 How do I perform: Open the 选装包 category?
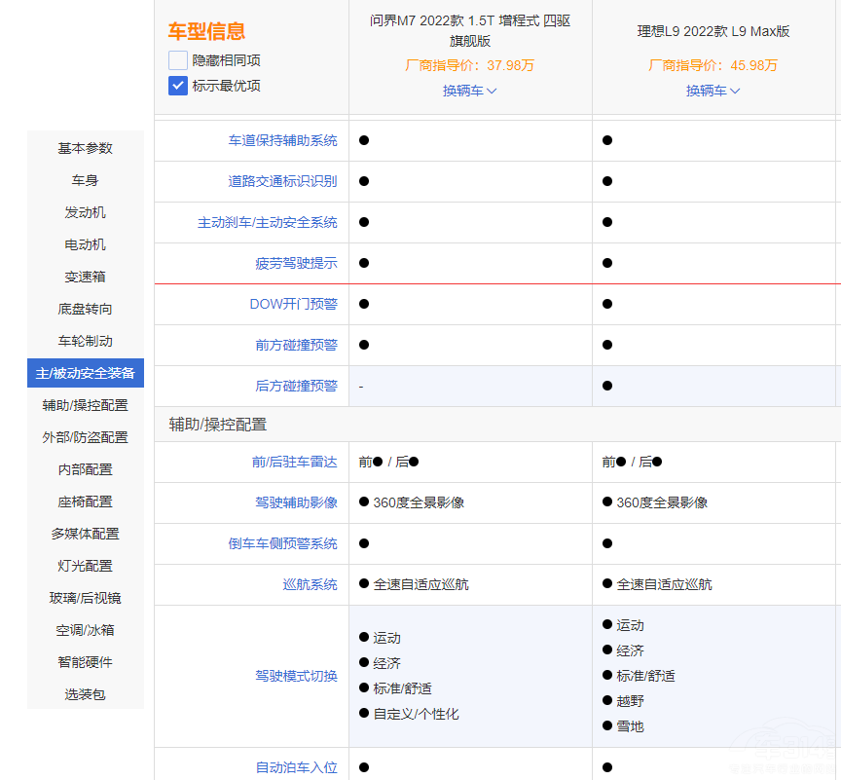click(85, 694)
